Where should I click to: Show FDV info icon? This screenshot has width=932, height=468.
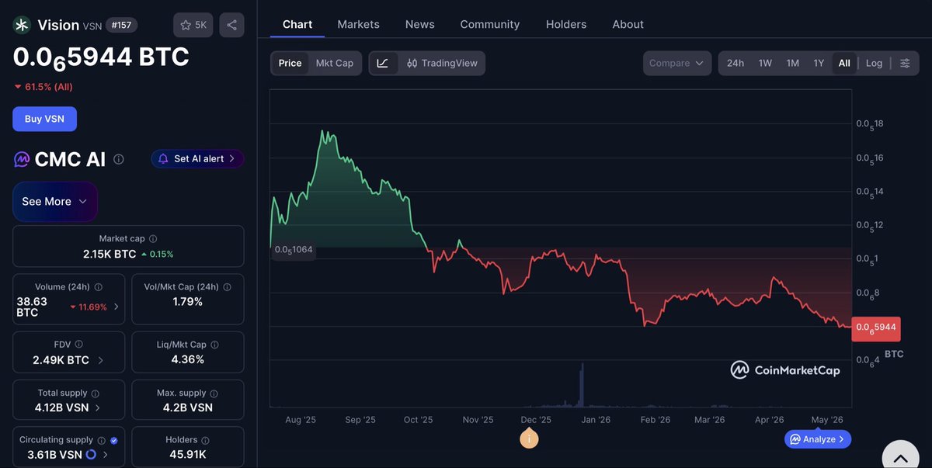click(x=79, y=345)
